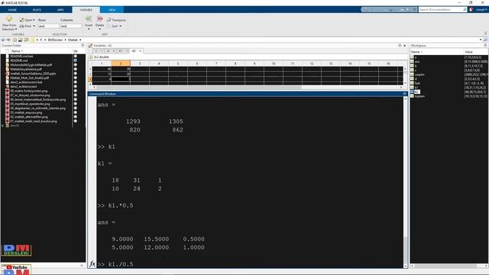Select variable toplam in Workspace
This screenshot has height=275, width=489.
point(419,96)
